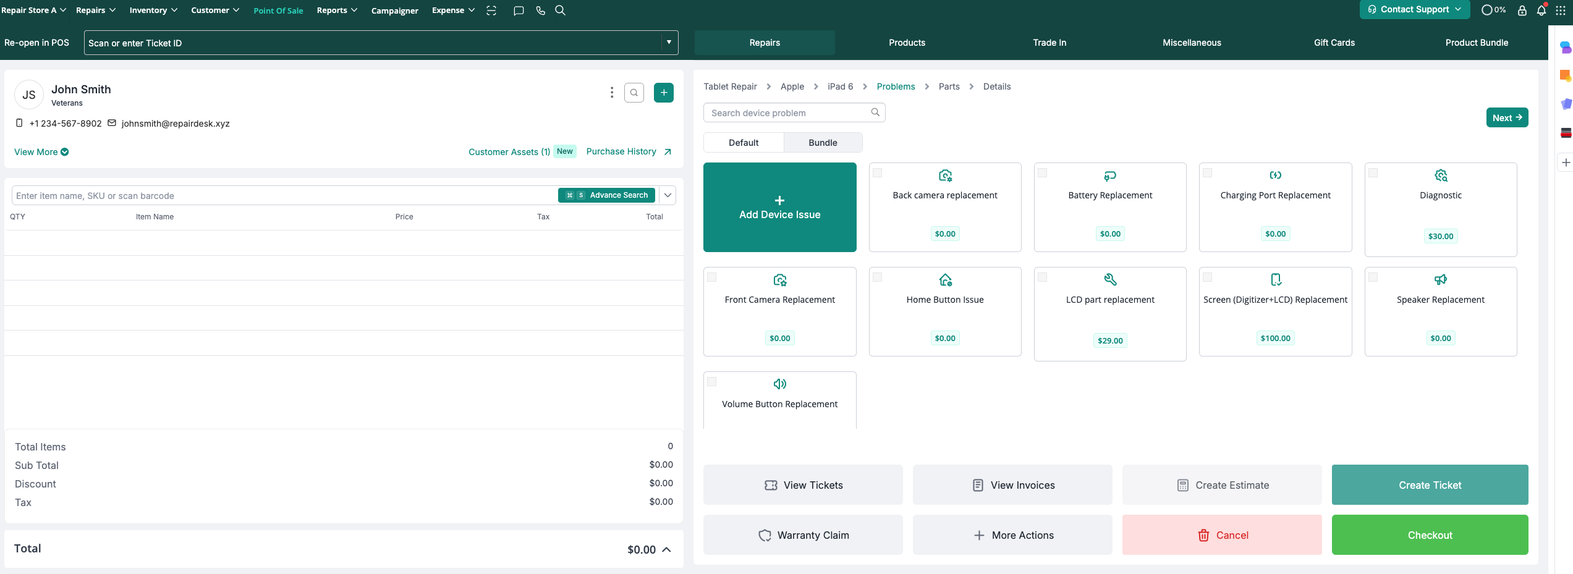Image resolution: width=1573 pixels, height=574 pixels.
Task: Click the green add customer plus button
Action: [664, 93]
